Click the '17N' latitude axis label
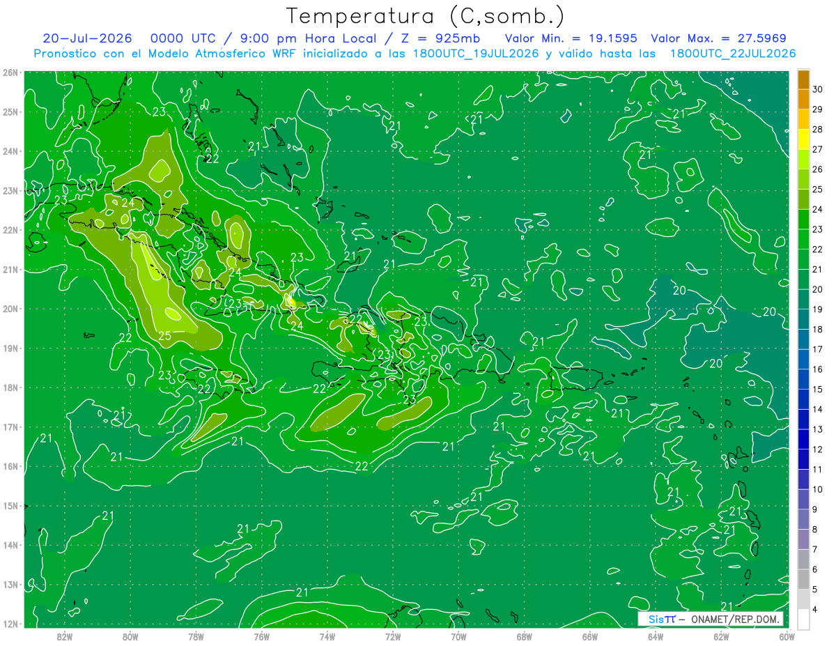This screenshot has width=836, height=646. coord(10,427)
